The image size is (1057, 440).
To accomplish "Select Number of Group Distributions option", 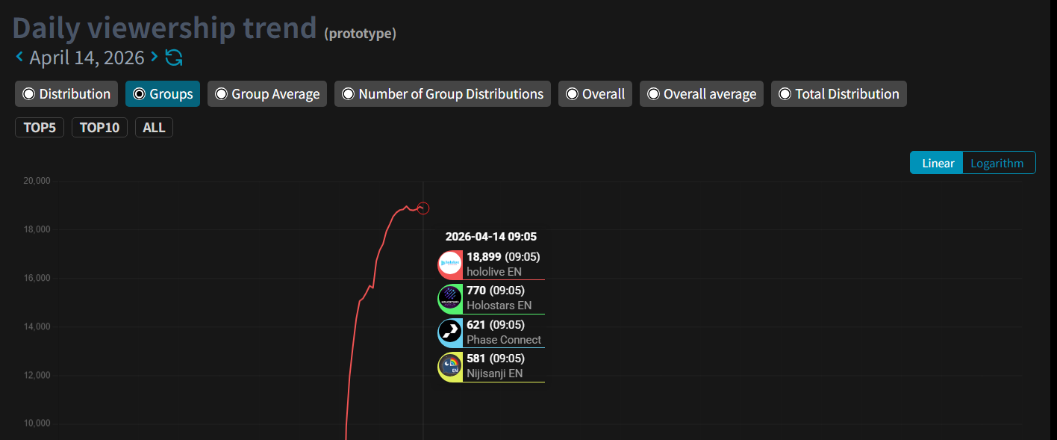I will coord(443,94).
